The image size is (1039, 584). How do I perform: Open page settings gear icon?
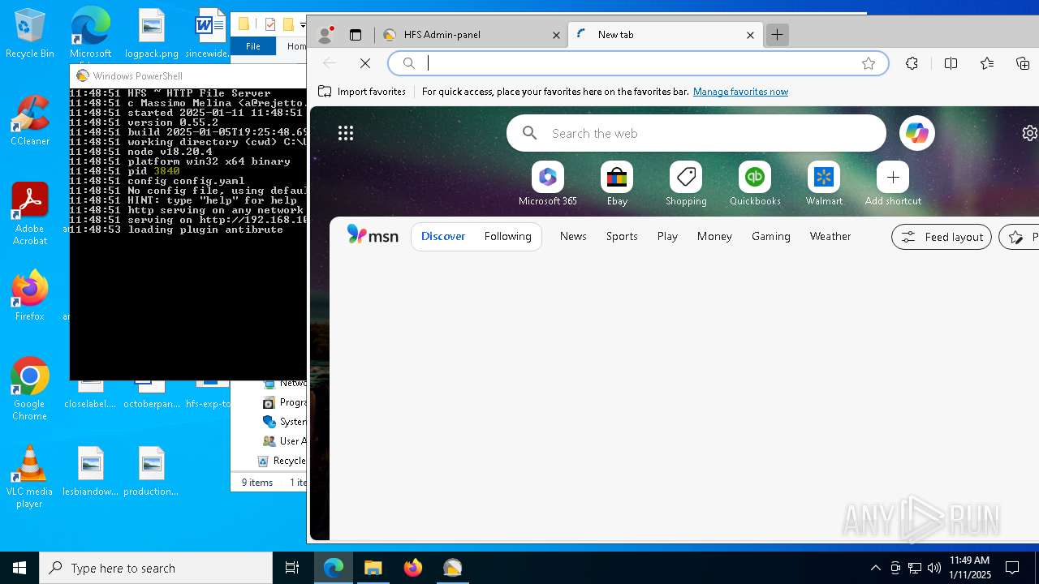[1029, 133]
